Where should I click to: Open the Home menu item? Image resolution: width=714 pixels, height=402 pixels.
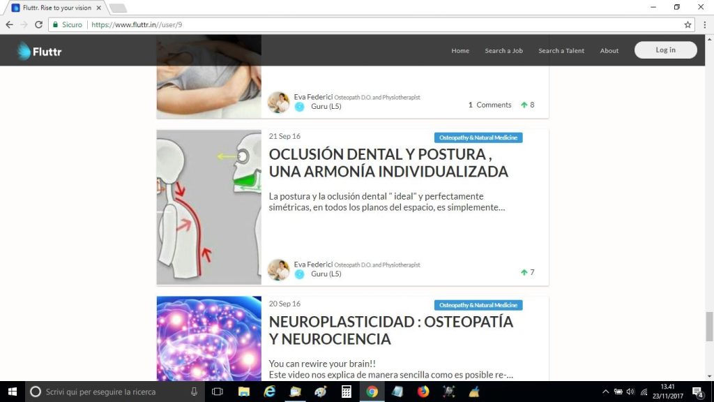pyautogui.click(x=460, y=51)
